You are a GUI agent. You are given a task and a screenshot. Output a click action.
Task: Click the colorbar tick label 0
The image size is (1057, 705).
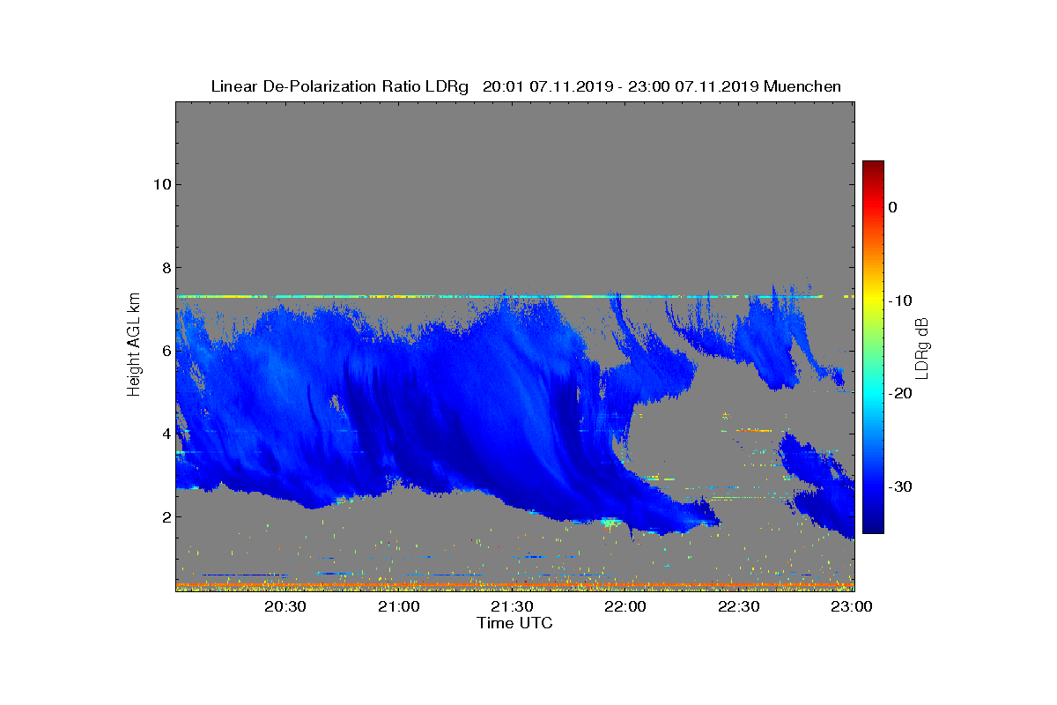892,207
